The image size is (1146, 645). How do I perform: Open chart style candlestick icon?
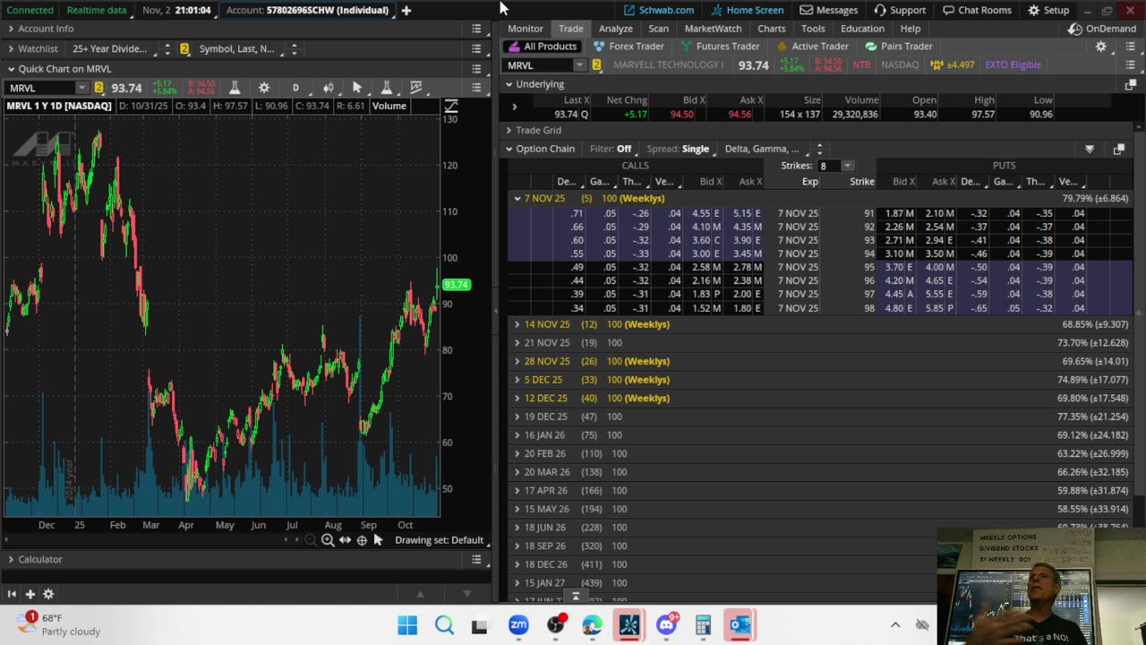tap(328, 88)
